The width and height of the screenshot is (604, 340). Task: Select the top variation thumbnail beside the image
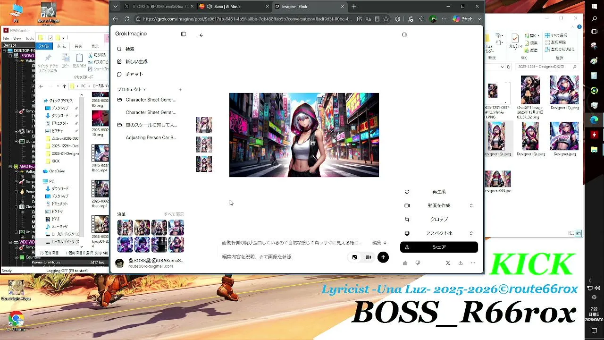[x=204, y=125]
